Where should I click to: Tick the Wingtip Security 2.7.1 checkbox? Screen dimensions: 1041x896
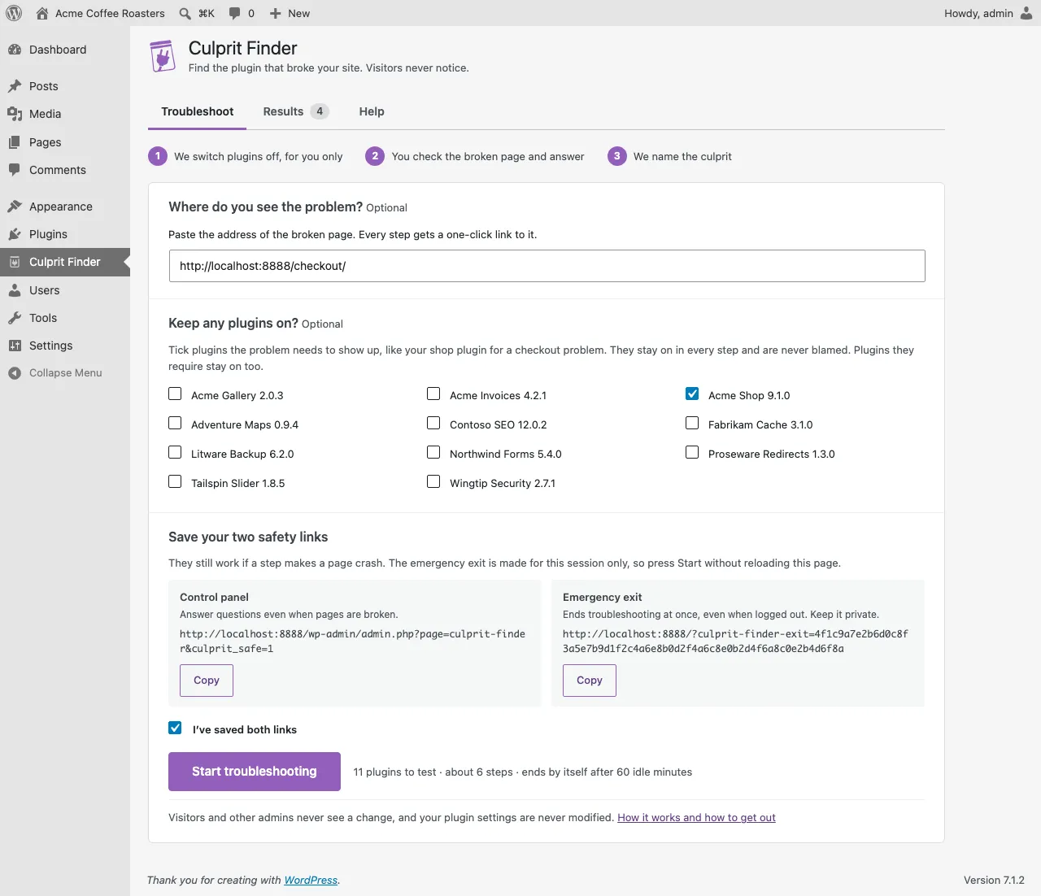coord(433,482)
